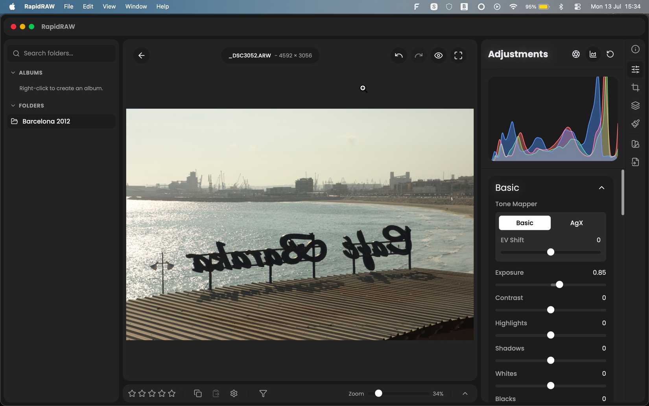Click the adjustments panel scrollbar
649x406 pixels.
coord(623,193)
